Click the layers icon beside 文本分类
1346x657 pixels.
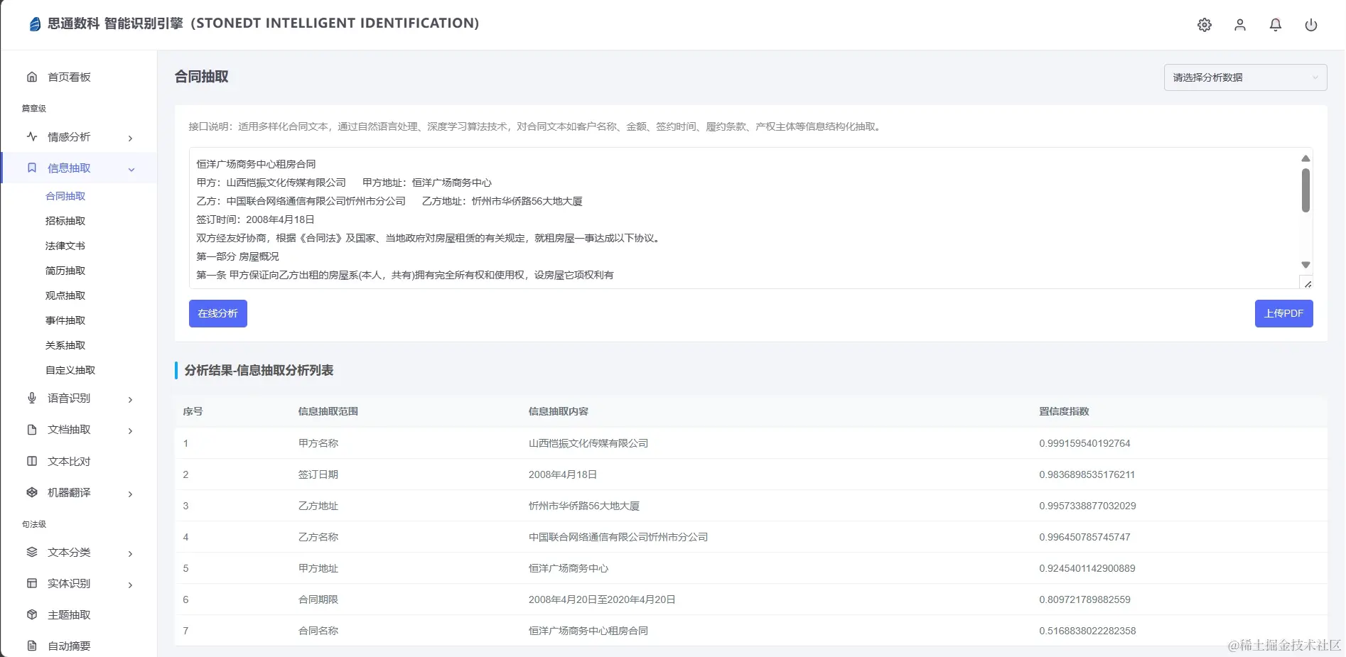click(x=32, y=552)
